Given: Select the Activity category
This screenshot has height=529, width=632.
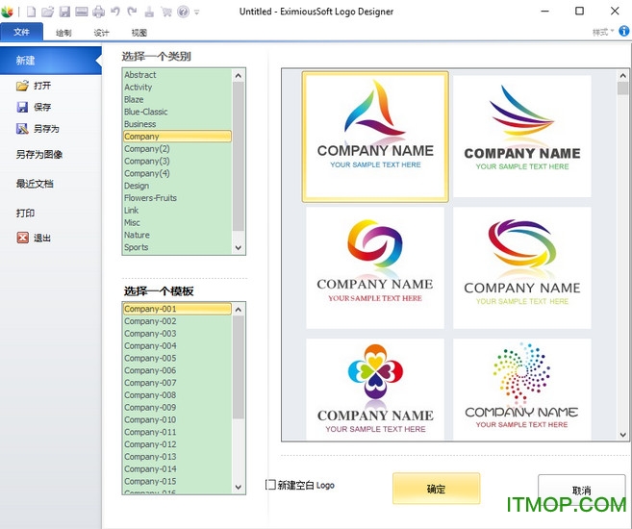Looking at the screenshot, I should click(177, 87).
